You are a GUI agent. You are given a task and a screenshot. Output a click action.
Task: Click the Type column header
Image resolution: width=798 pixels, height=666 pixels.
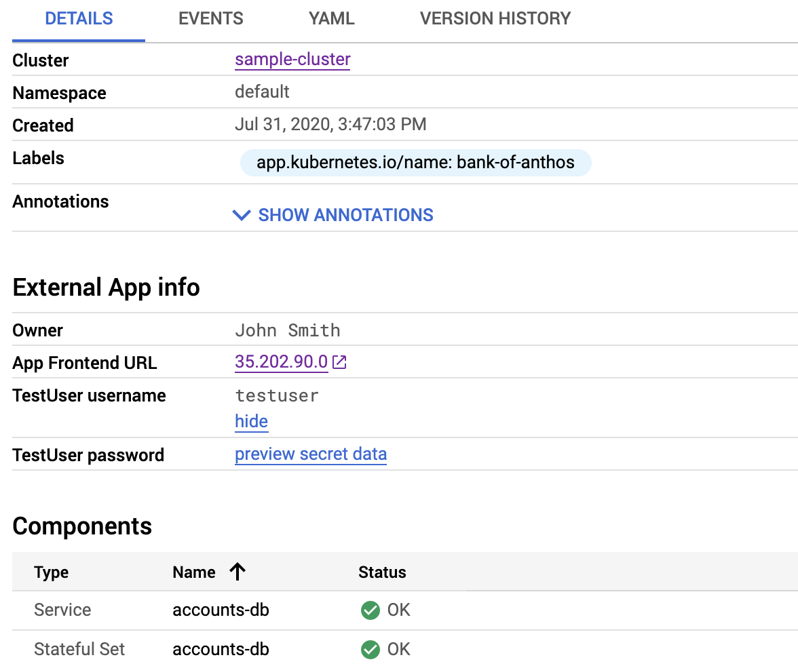click(51, 572)
